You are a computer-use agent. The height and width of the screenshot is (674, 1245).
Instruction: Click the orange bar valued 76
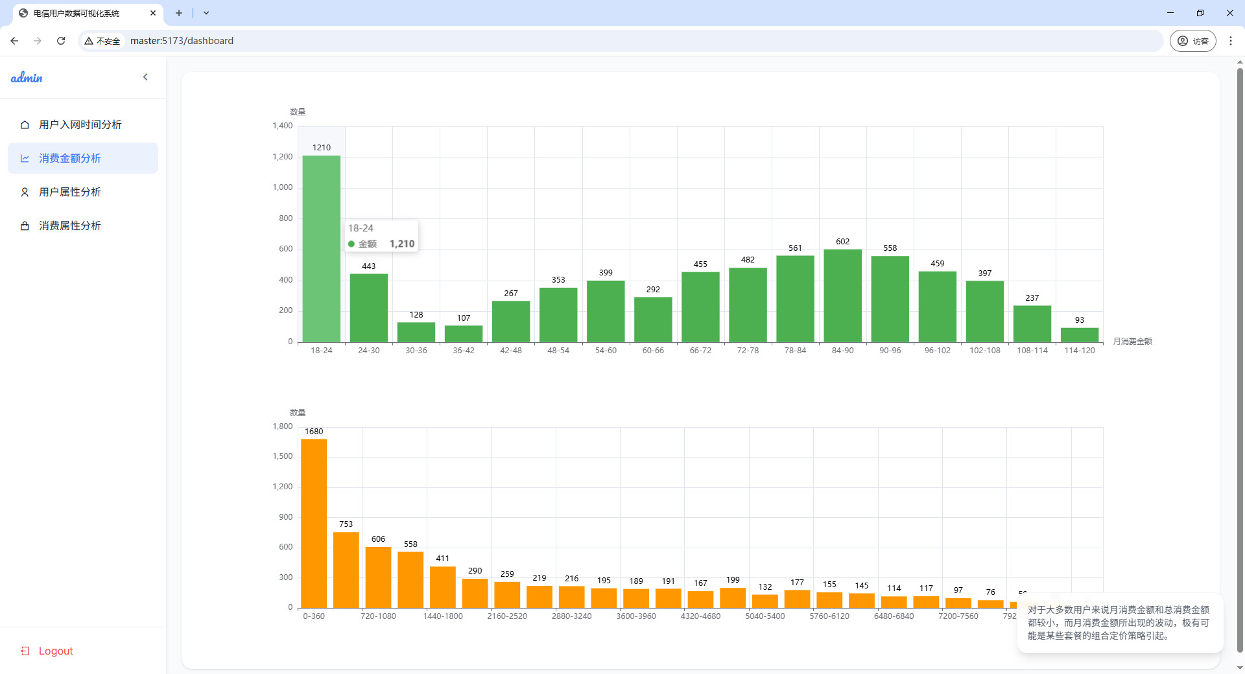[991, 604]
